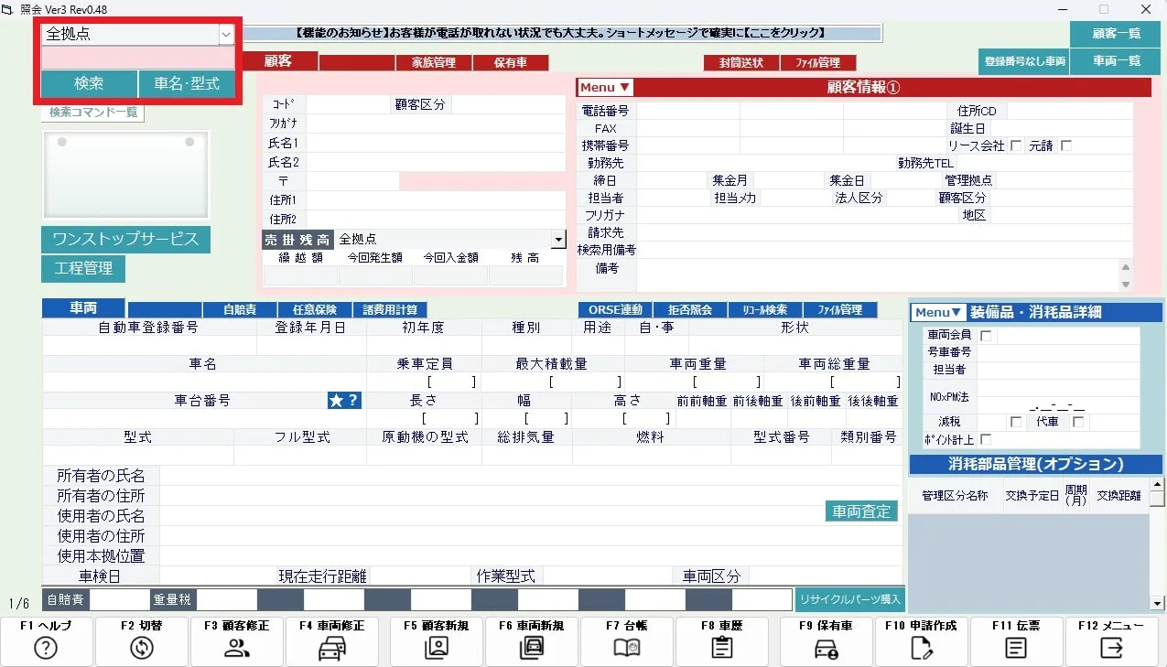Viewport: 1167px width, 667px height.
Task: Click 備考 scrollbar down arrow
Action: click(x=1126, y=285)
